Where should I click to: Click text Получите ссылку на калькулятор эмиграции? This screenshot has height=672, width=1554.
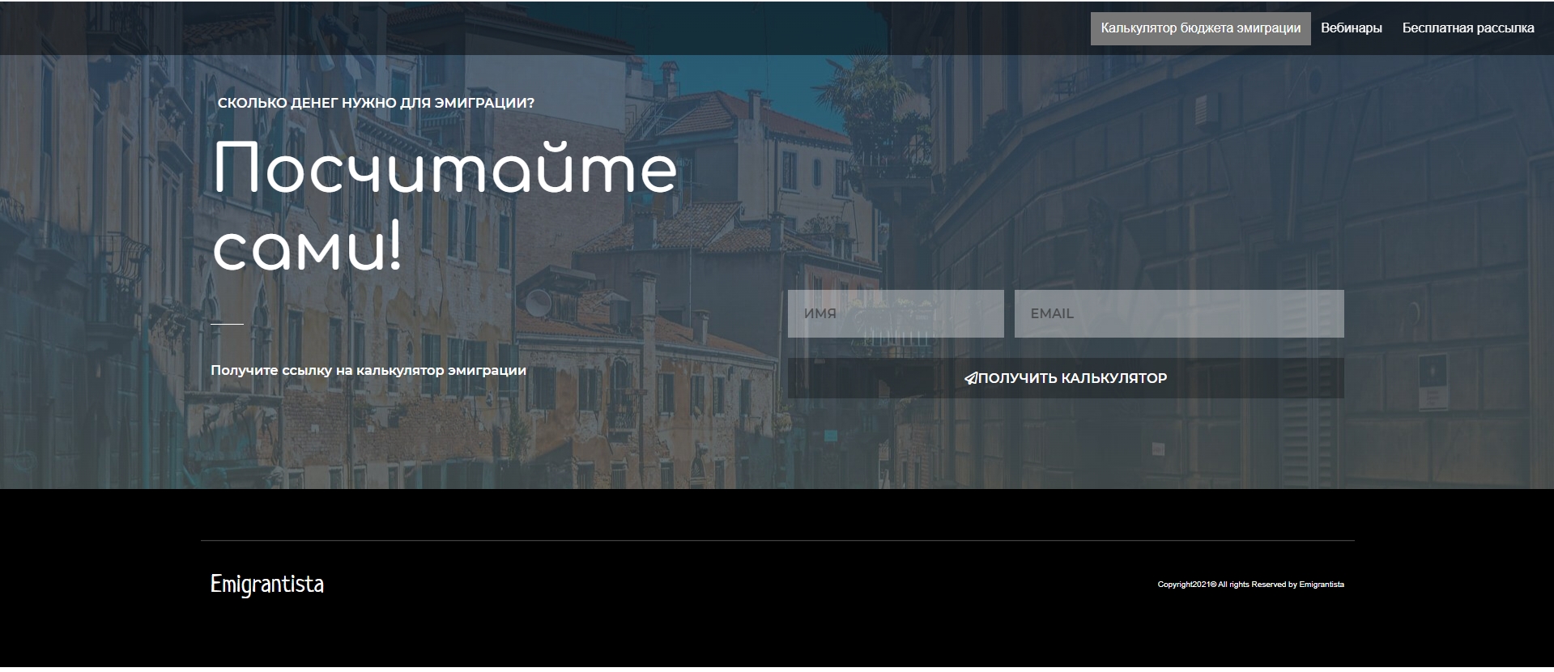click(x=368, y=370)
